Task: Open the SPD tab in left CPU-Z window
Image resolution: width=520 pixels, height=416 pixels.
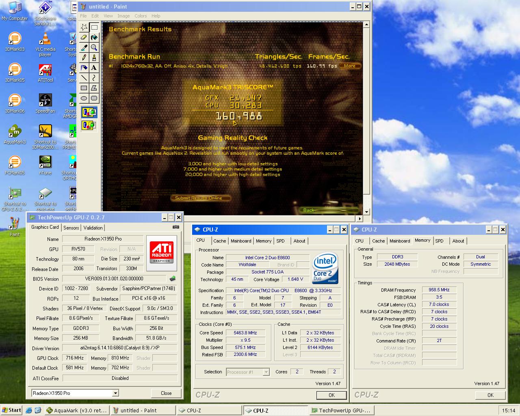Action: [280, 241]
